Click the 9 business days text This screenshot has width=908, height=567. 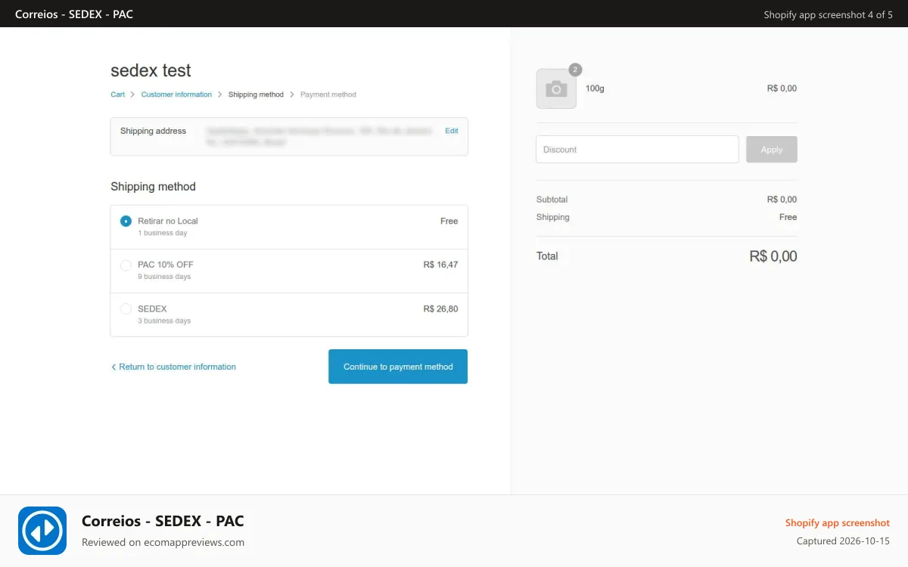coord(164,277)
